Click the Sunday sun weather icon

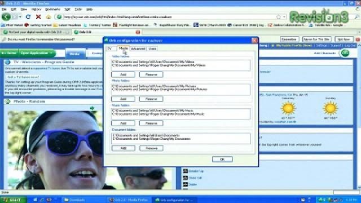(331, 108)
